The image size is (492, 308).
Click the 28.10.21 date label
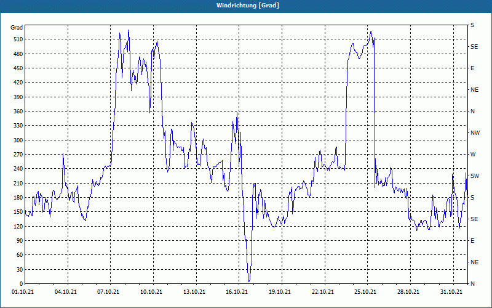(x=408, y=292)
